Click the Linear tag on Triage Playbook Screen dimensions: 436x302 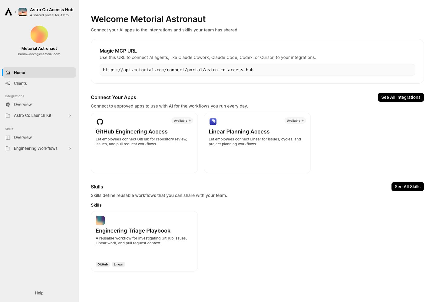coord(118,264)
